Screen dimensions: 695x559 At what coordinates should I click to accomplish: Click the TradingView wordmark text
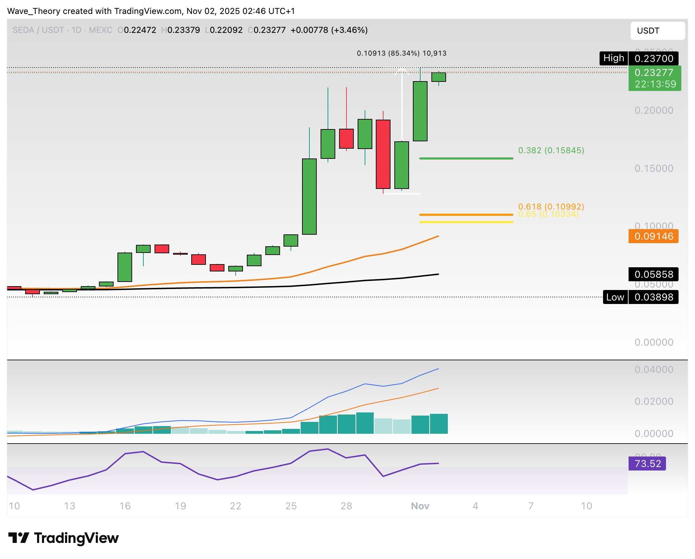click(76, 538)
